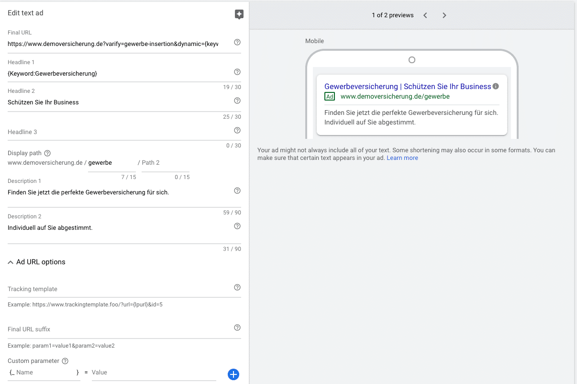The image size is (577, 384).
Task: Open the ad suggestions sparkle icon
Action: [x=239, y=14]
